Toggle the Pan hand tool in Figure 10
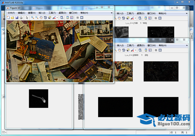 coord(41,18)
